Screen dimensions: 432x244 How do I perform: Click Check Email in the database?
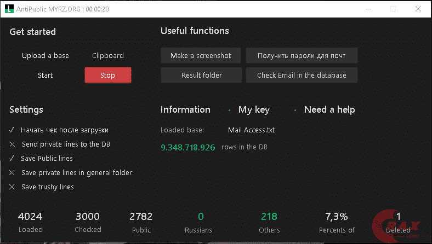(302, 75)
